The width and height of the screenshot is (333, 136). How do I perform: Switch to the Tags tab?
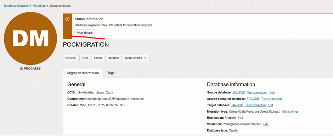111,73
